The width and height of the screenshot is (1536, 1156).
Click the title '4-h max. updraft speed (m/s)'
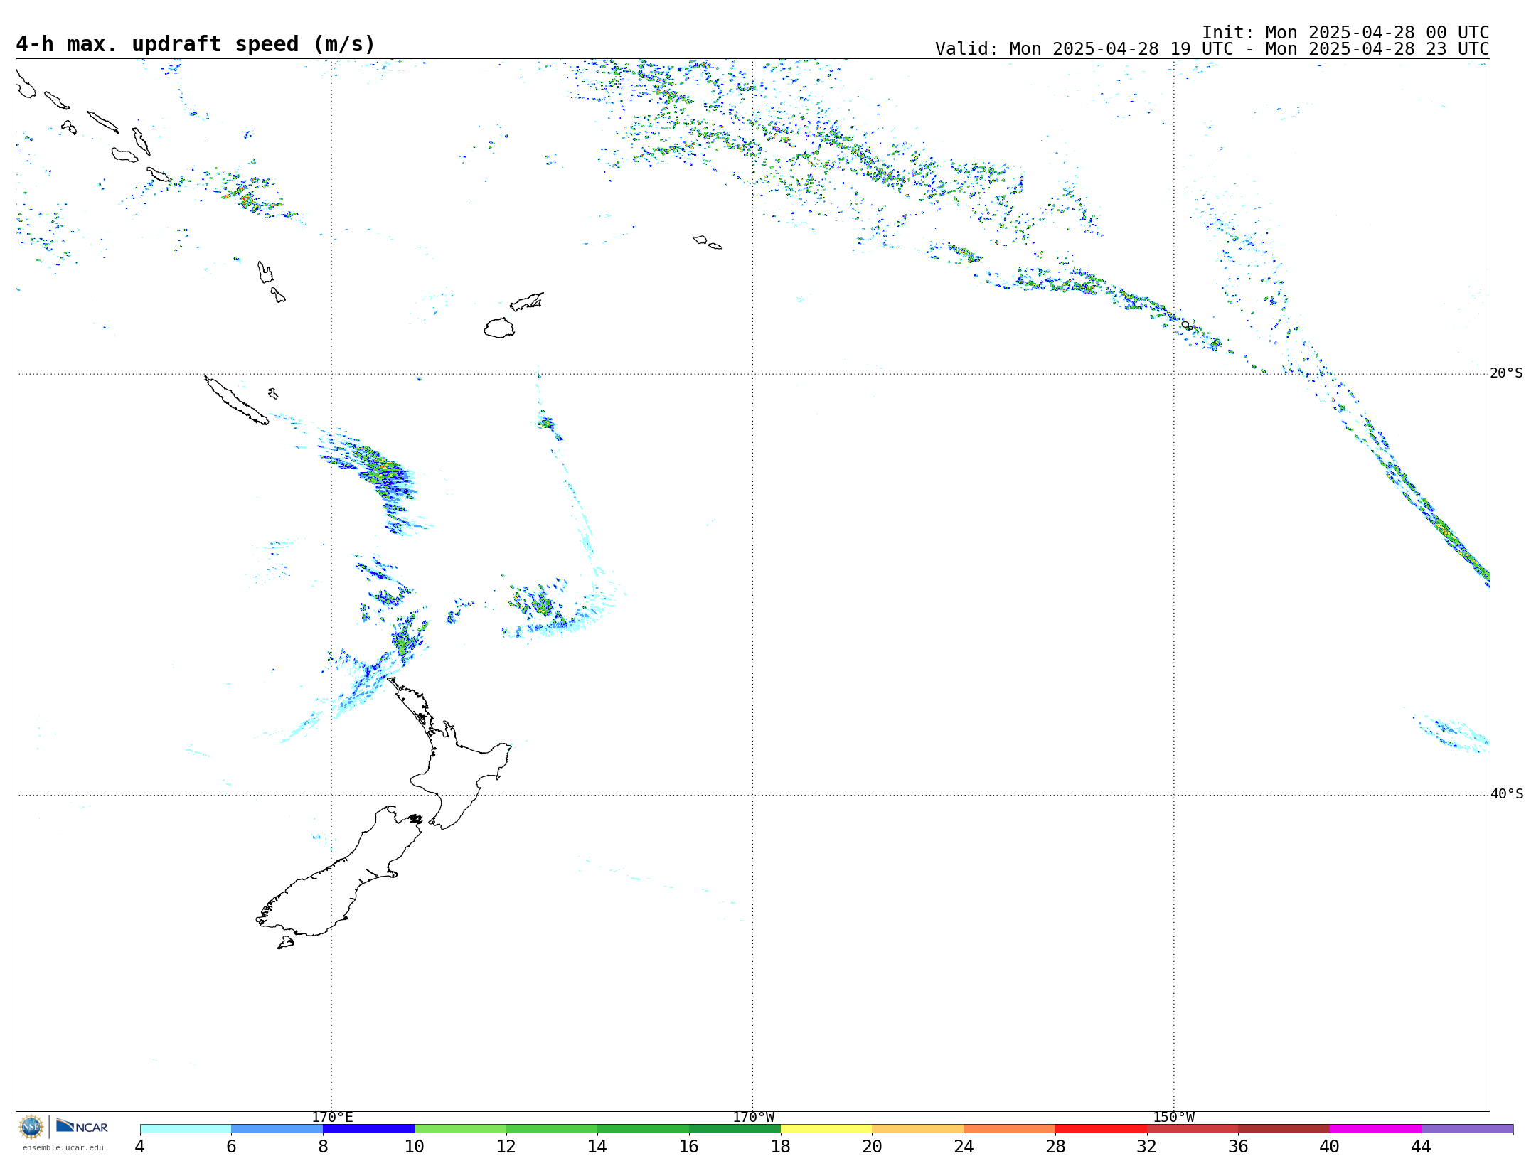click(196, 44)
